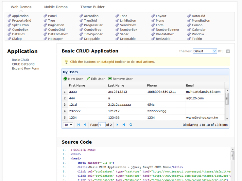Open the PropertyGrid demo link
Viewport: 242px width, 181px height.
coord(22,21)
